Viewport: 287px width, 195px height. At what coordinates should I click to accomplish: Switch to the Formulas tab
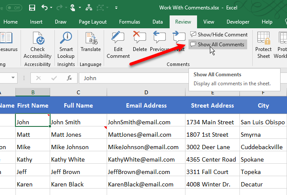(x=130, y=22)
